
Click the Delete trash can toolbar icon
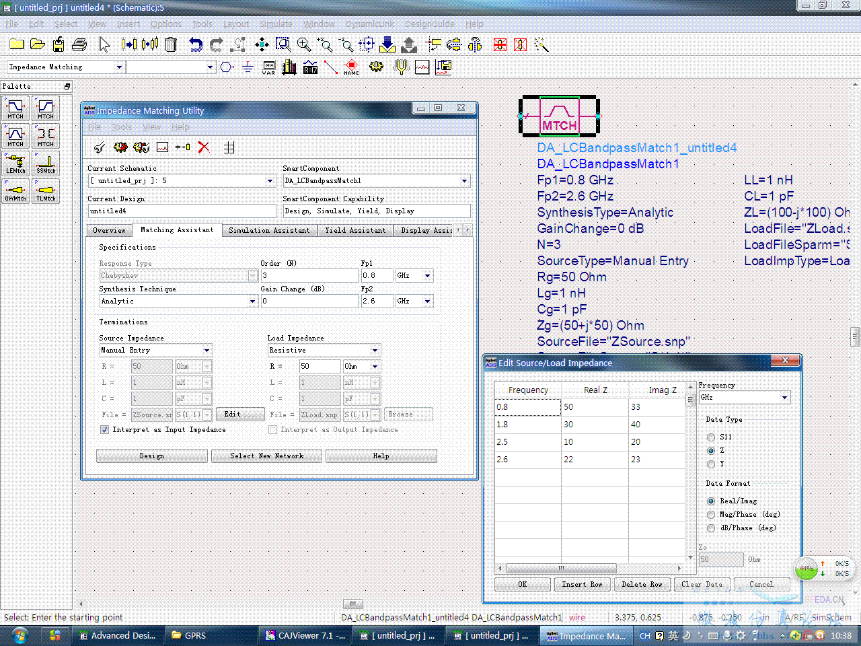pyautogui.click(x=171, y=44)
